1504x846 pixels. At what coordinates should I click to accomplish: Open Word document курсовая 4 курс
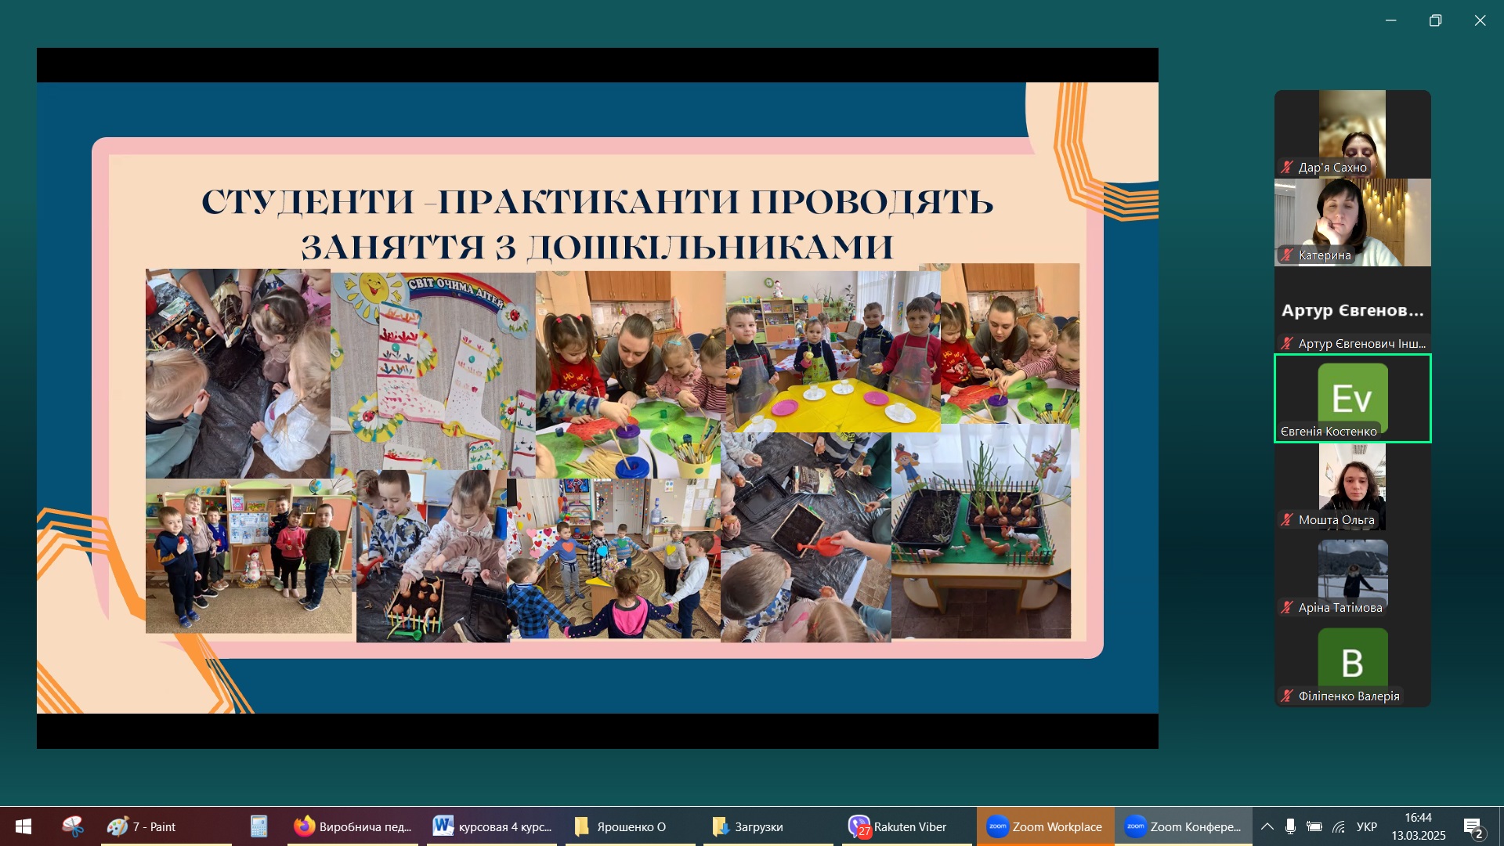[493, 826]
